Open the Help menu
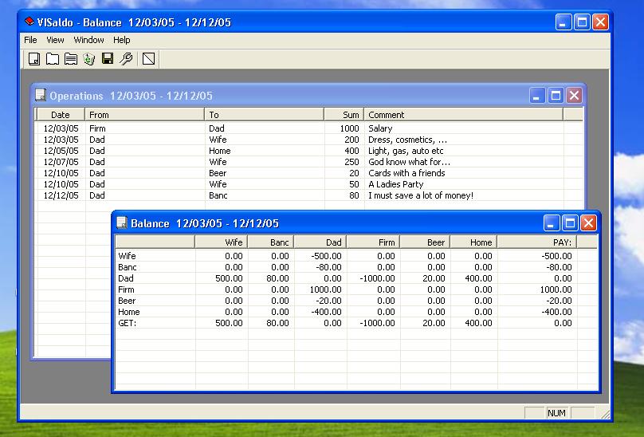The height and width of the screenshot is (437, 644). [x=121, y=40]
